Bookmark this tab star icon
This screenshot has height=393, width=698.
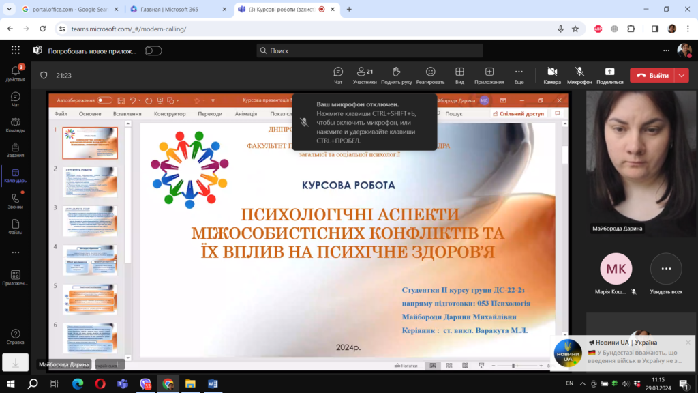point(575,29)
